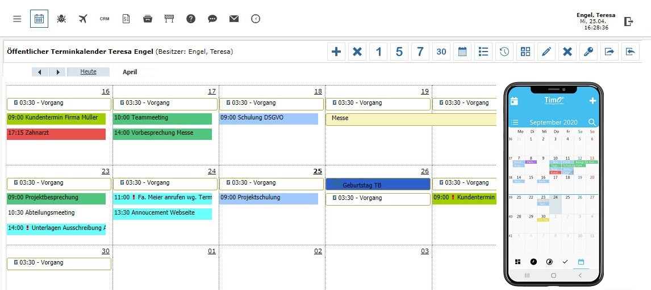651x290 pixels.
Task: Switch to 30-day month view
Action: (x=441, y=52)
